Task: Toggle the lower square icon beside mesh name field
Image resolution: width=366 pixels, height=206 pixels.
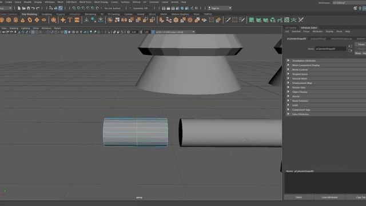Action: click(x=351, y=51)
